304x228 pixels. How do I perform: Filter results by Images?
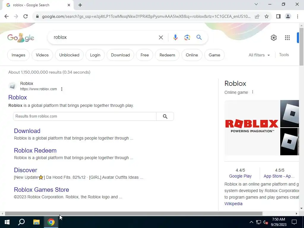click(18, 55)
